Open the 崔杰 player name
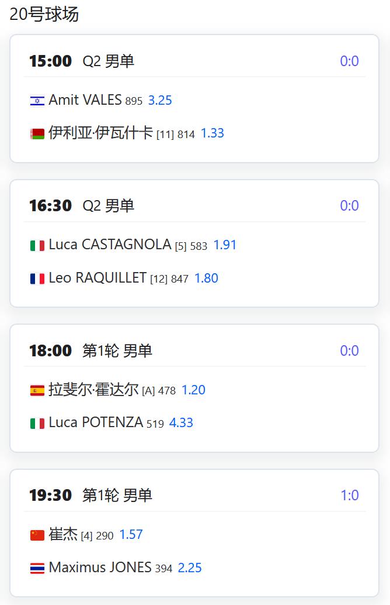The height and width of the screenshot is (605, 390). (x=63, y=534)
